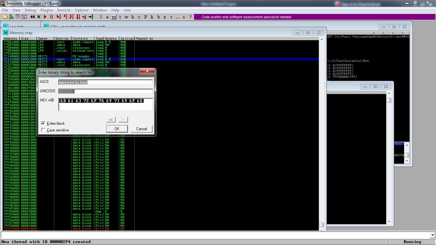Show Source with 's' button
Image resolution: width=436 pixels, height=245 pixels.
(x=184, y=17)
